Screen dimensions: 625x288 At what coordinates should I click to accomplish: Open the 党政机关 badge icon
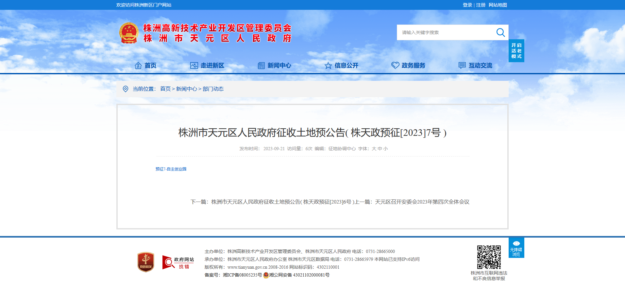(146, 262)
